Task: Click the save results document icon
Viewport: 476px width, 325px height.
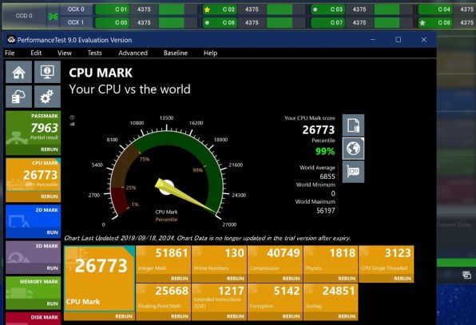Action: 353,125
